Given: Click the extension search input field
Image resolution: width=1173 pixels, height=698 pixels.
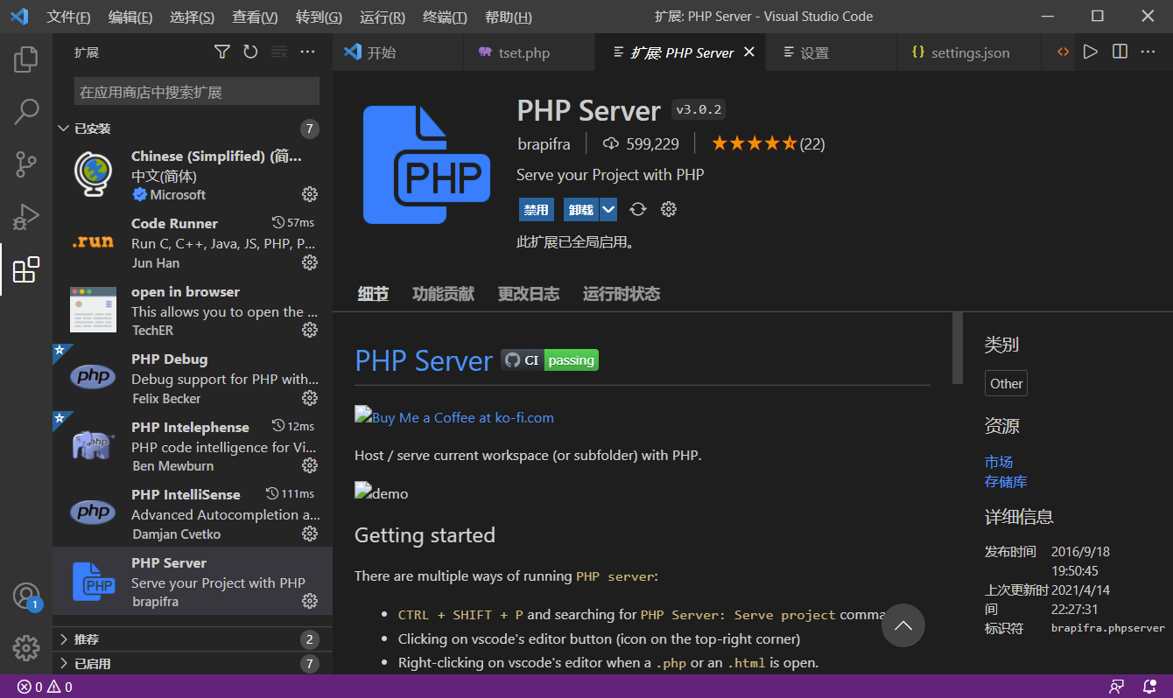Looking at the screenshot, I should (x=197, y=92).
